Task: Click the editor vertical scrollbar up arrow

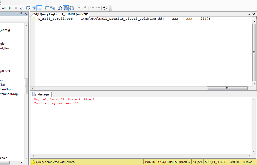Action: tap(254, 21)
